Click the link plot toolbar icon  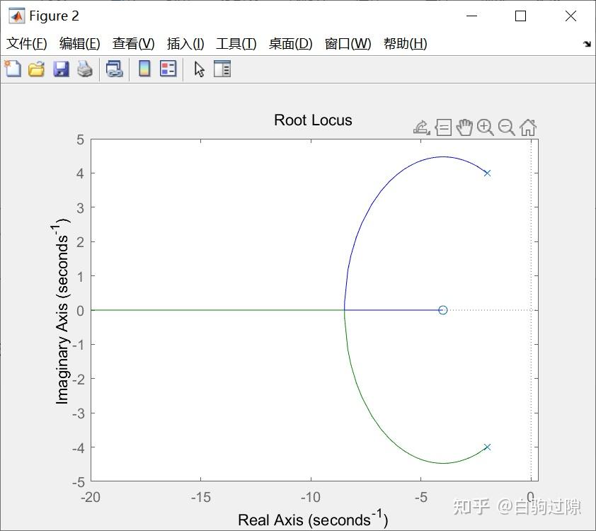(115, 69)
